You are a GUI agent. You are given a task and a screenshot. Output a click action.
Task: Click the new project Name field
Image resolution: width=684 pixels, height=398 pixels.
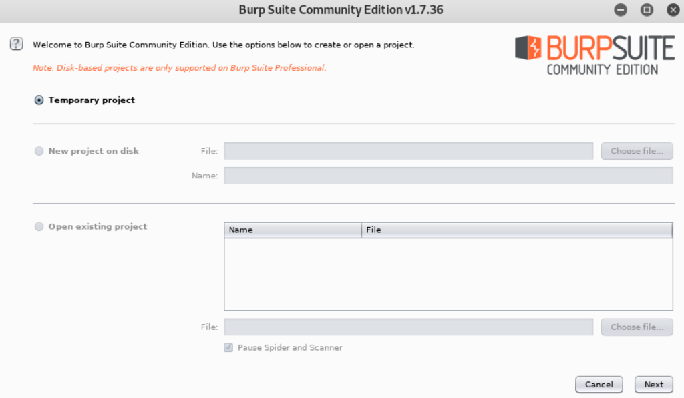[448, 176]
